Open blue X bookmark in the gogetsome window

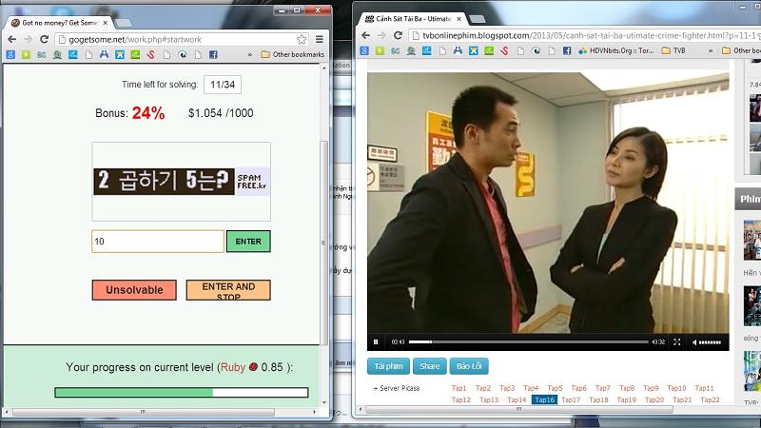click(x=120, y=55)
